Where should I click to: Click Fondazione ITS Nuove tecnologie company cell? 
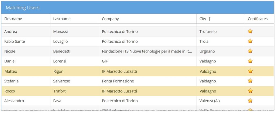coord(147,51)
